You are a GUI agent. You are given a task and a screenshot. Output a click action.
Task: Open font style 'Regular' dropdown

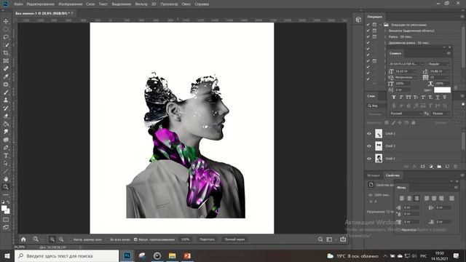pos(439,64)
